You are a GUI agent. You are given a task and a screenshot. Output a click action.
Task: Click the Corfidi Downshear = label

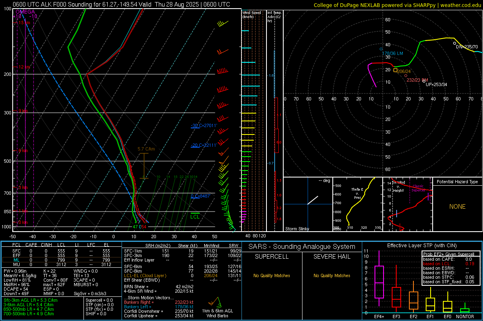[144, 311]
